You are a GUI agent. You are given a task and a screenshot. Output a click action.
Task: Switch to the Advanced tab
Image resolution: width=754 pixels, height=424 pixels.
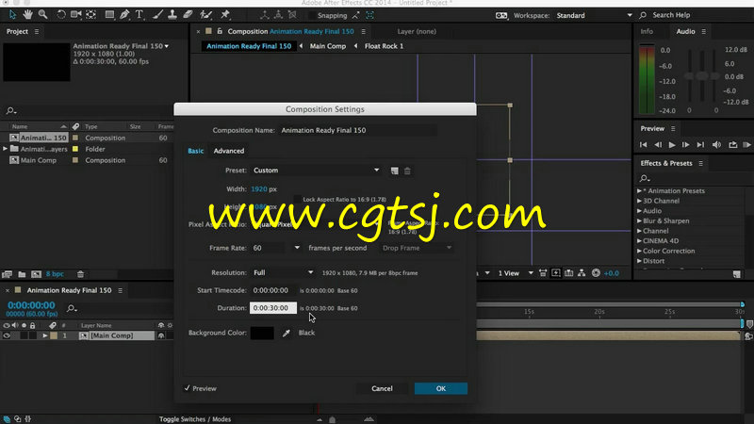tap(228, 151)
